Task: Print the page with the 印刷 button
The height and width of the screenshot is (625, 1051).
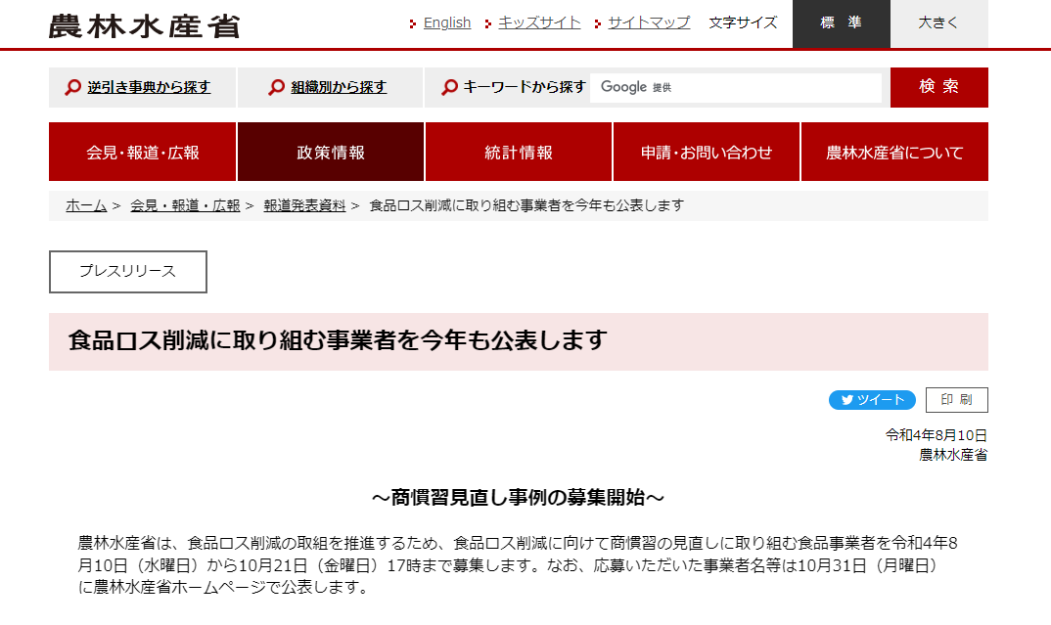Action: tap(956, 400)
